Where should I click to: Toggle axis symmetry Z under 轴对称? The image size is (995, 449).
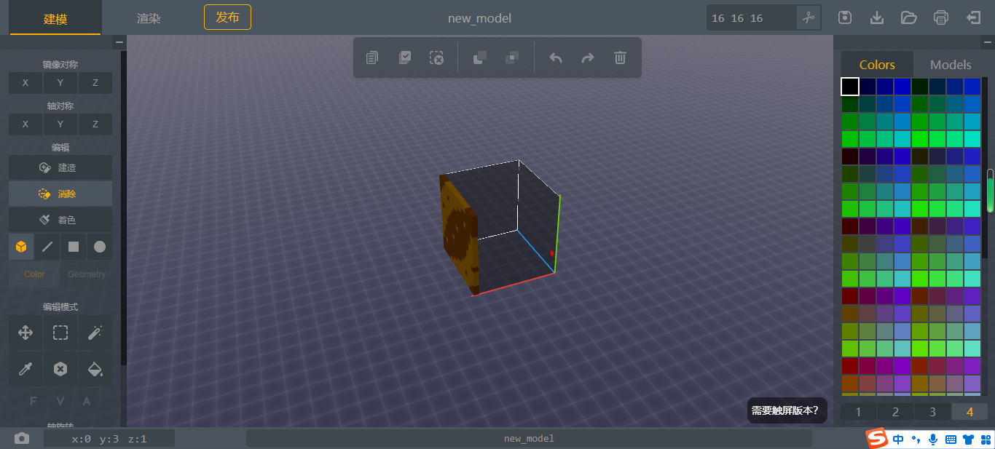[x=95, y=124]
